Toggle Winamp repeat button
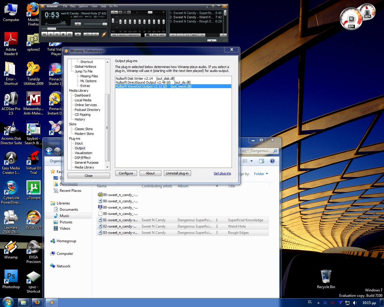The image size is (384, 307). coord(96,34)
